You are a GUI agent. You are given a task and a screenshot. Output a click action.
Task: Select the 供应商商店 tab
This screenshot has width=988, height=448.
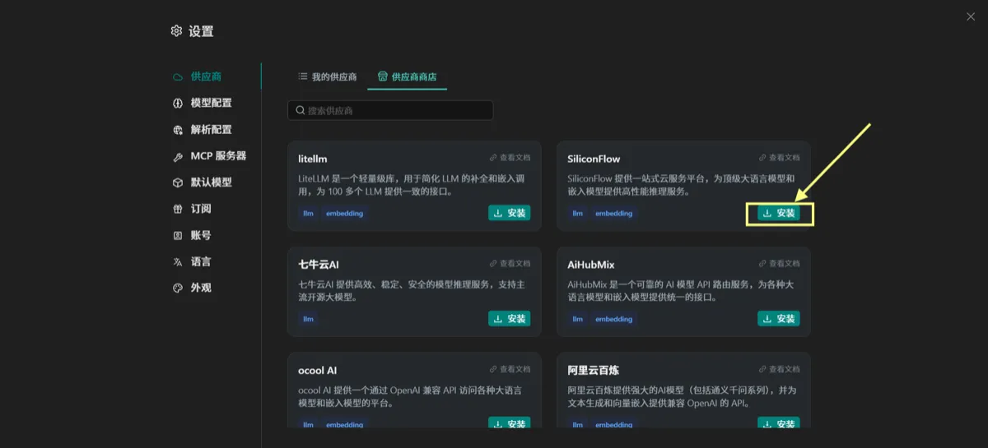click(x=407, y=76)
